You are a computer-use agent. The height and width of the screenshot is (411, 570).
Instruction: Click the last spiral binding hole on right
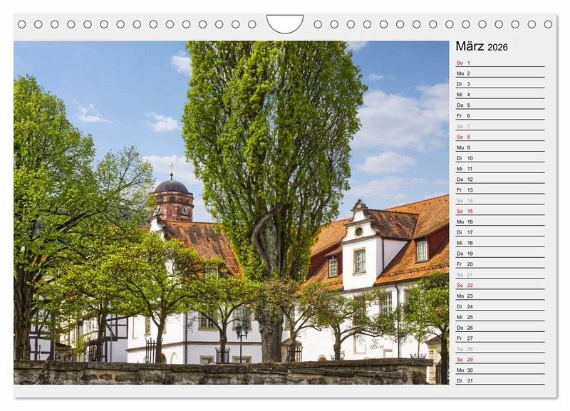click(548, 24)
